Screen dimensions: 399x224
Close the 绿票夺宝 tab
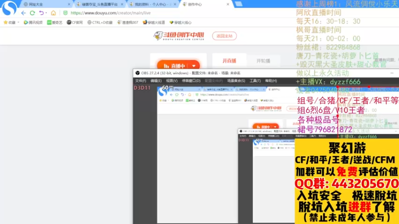(x=122, y=4)
